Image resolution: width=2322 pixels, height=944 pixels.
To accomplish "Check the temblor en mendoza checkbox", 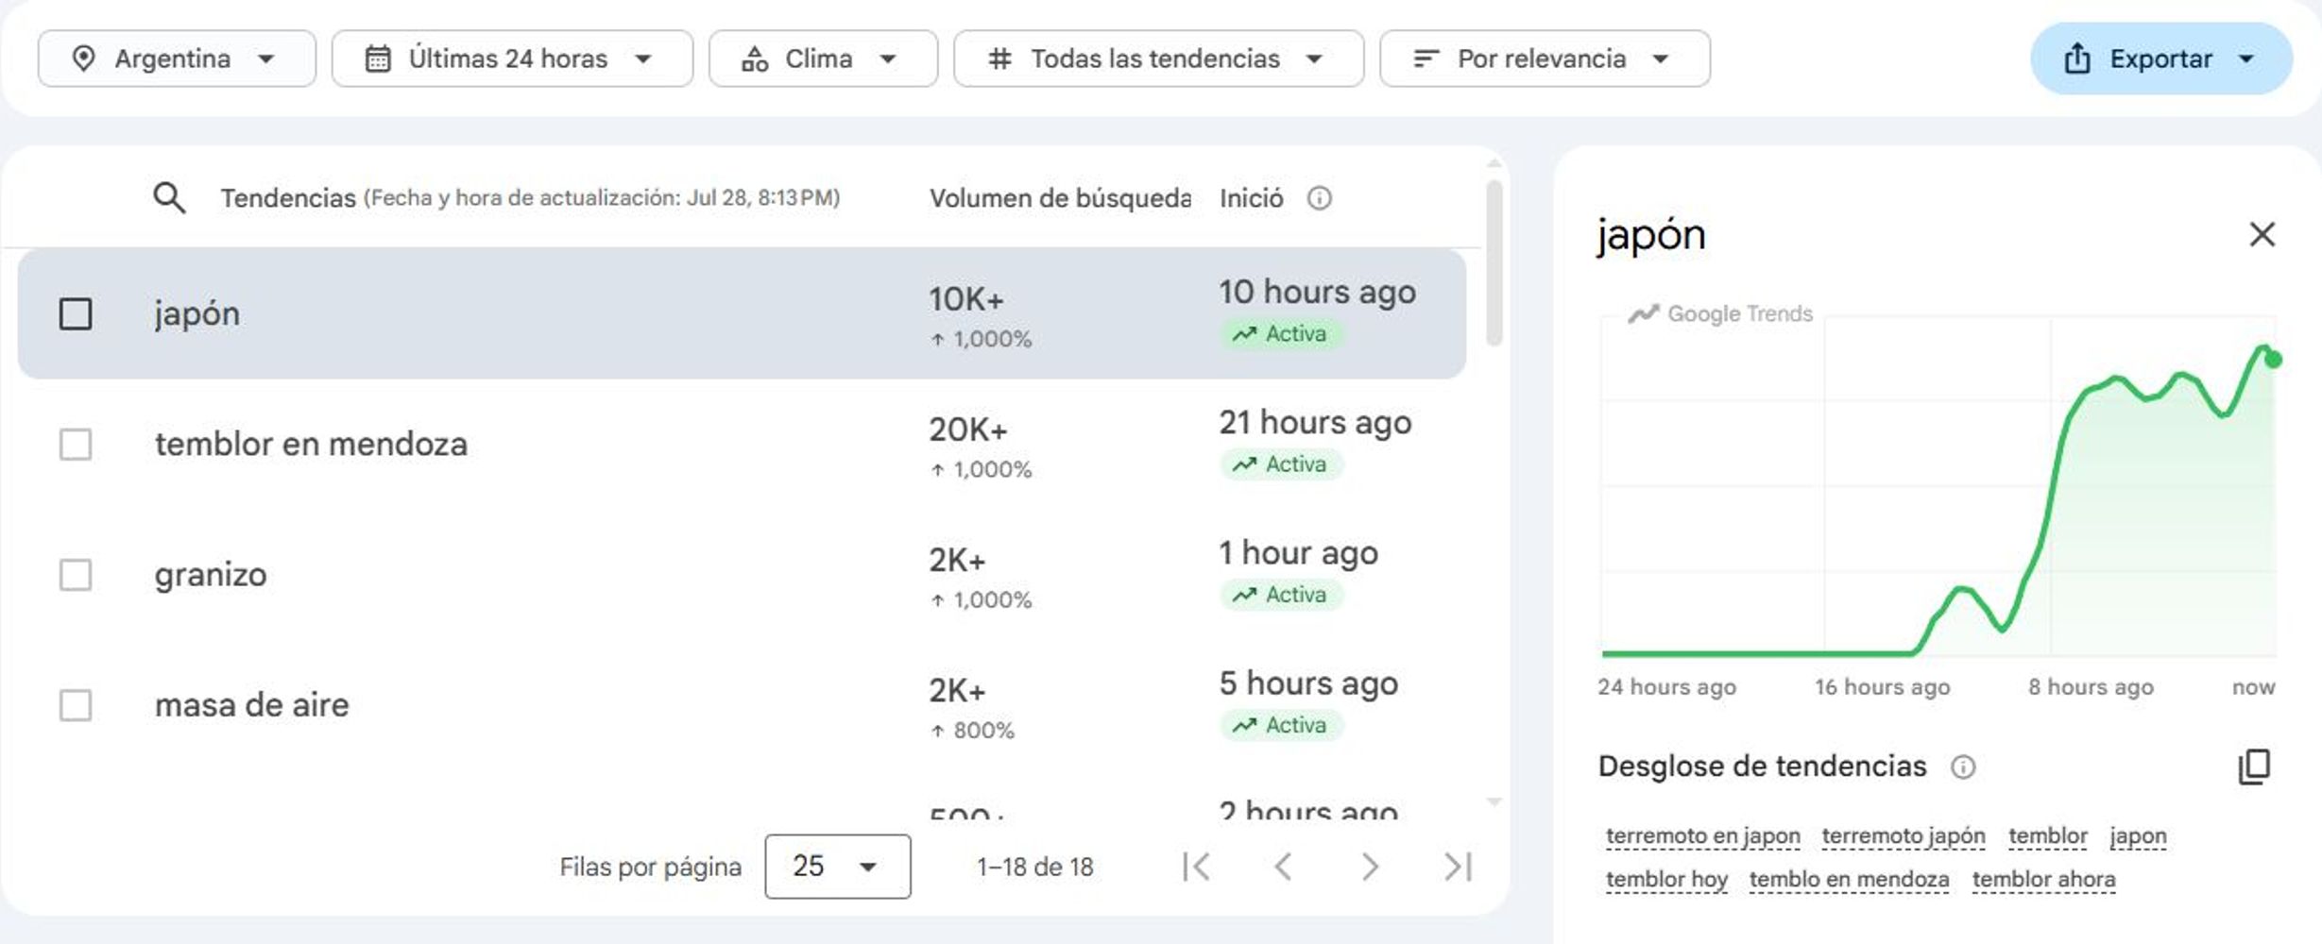I will [x=76, y=445].
